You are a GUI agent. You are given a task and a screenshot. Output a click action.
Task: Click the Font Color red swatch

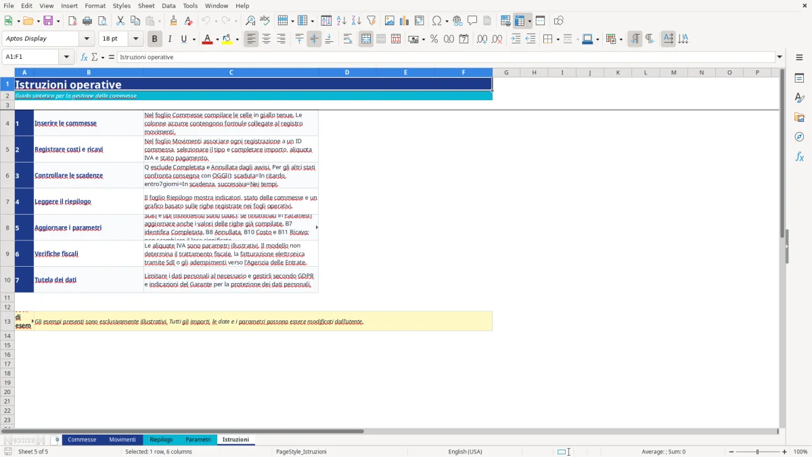click(x=207, y=39)
